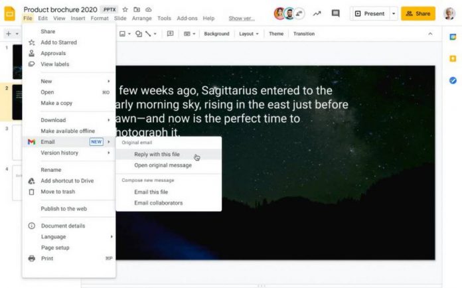Choose Email collaborators from the submenu
This screenshot has width=462, height=288.
pos(158,203)
